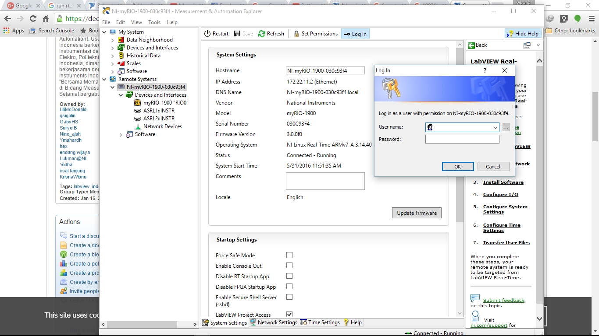Click the Comments text box
Viewport: 599px width, 336px height.
pyautogui.click(x=325, y=181)
